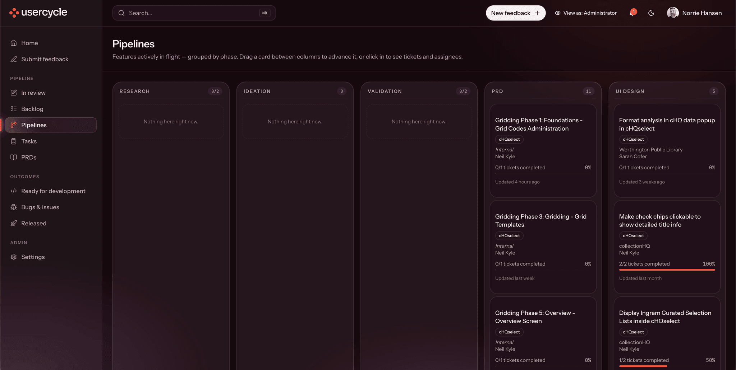Go to Backlog
Screen dimensions: 736x370
click(x=51, y=109)
